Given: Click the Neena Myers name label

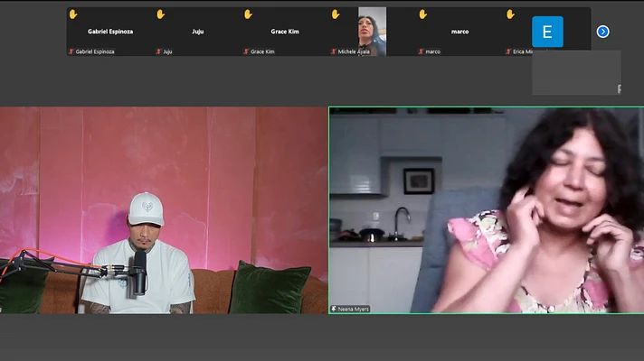Looking at the screenshot, I should pyautogui.click(x=354, y=308).
